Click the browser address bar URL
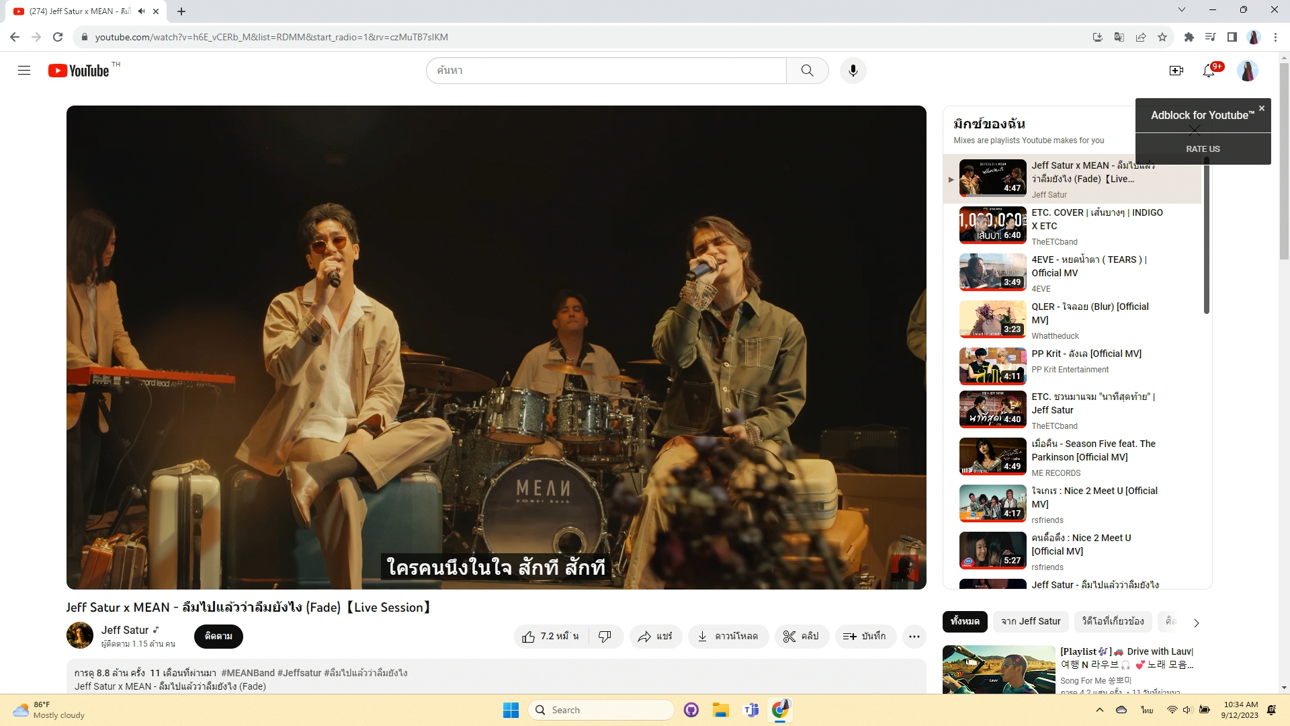Screen dimensions: 1290x726 click(x=271, y=37)
